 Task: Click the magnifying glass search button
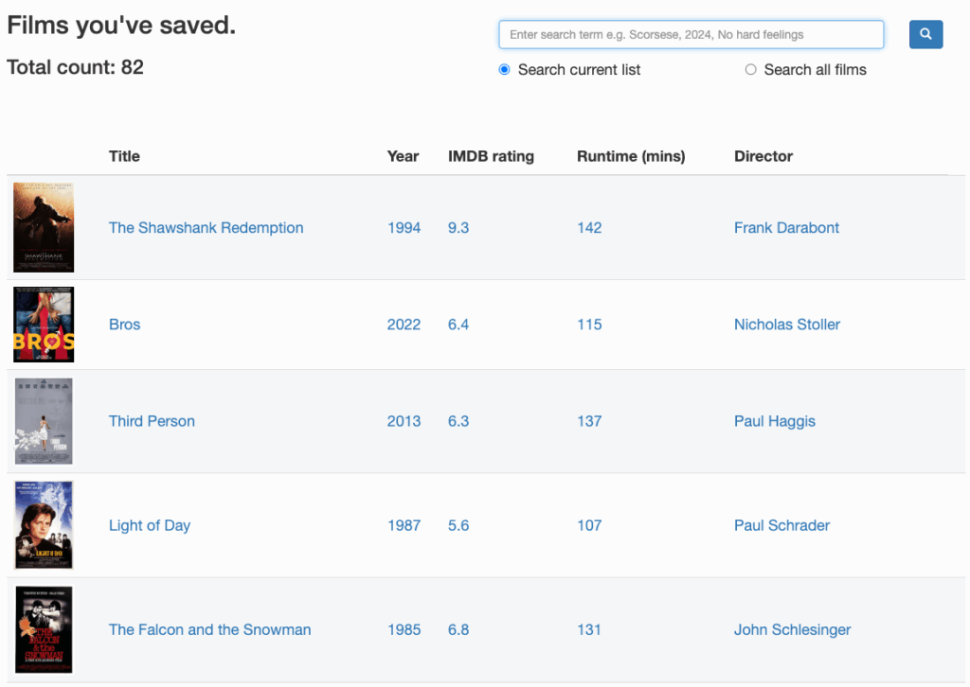point(925,35)
